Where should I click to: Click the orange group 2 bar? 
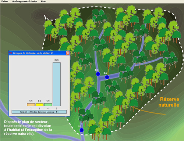click(31, 105)
